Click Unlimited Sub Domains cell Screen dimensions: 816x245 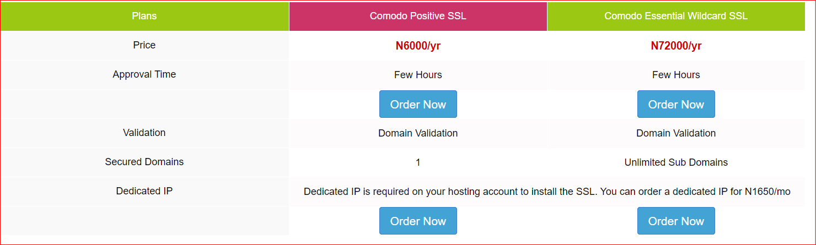point(676,162)
